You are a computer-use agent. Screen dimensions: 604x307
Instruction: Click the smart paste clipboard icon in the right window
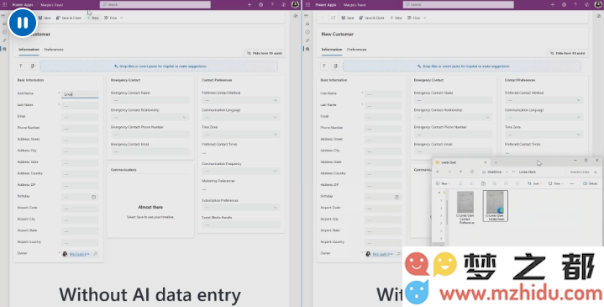pyautogui.click(x=335, y=66)
